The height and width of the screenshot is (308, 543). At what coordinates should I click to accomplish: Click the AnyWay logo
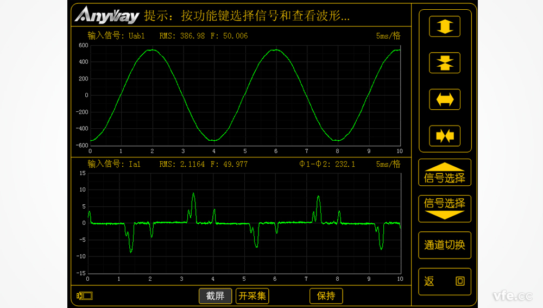point(107,15)
